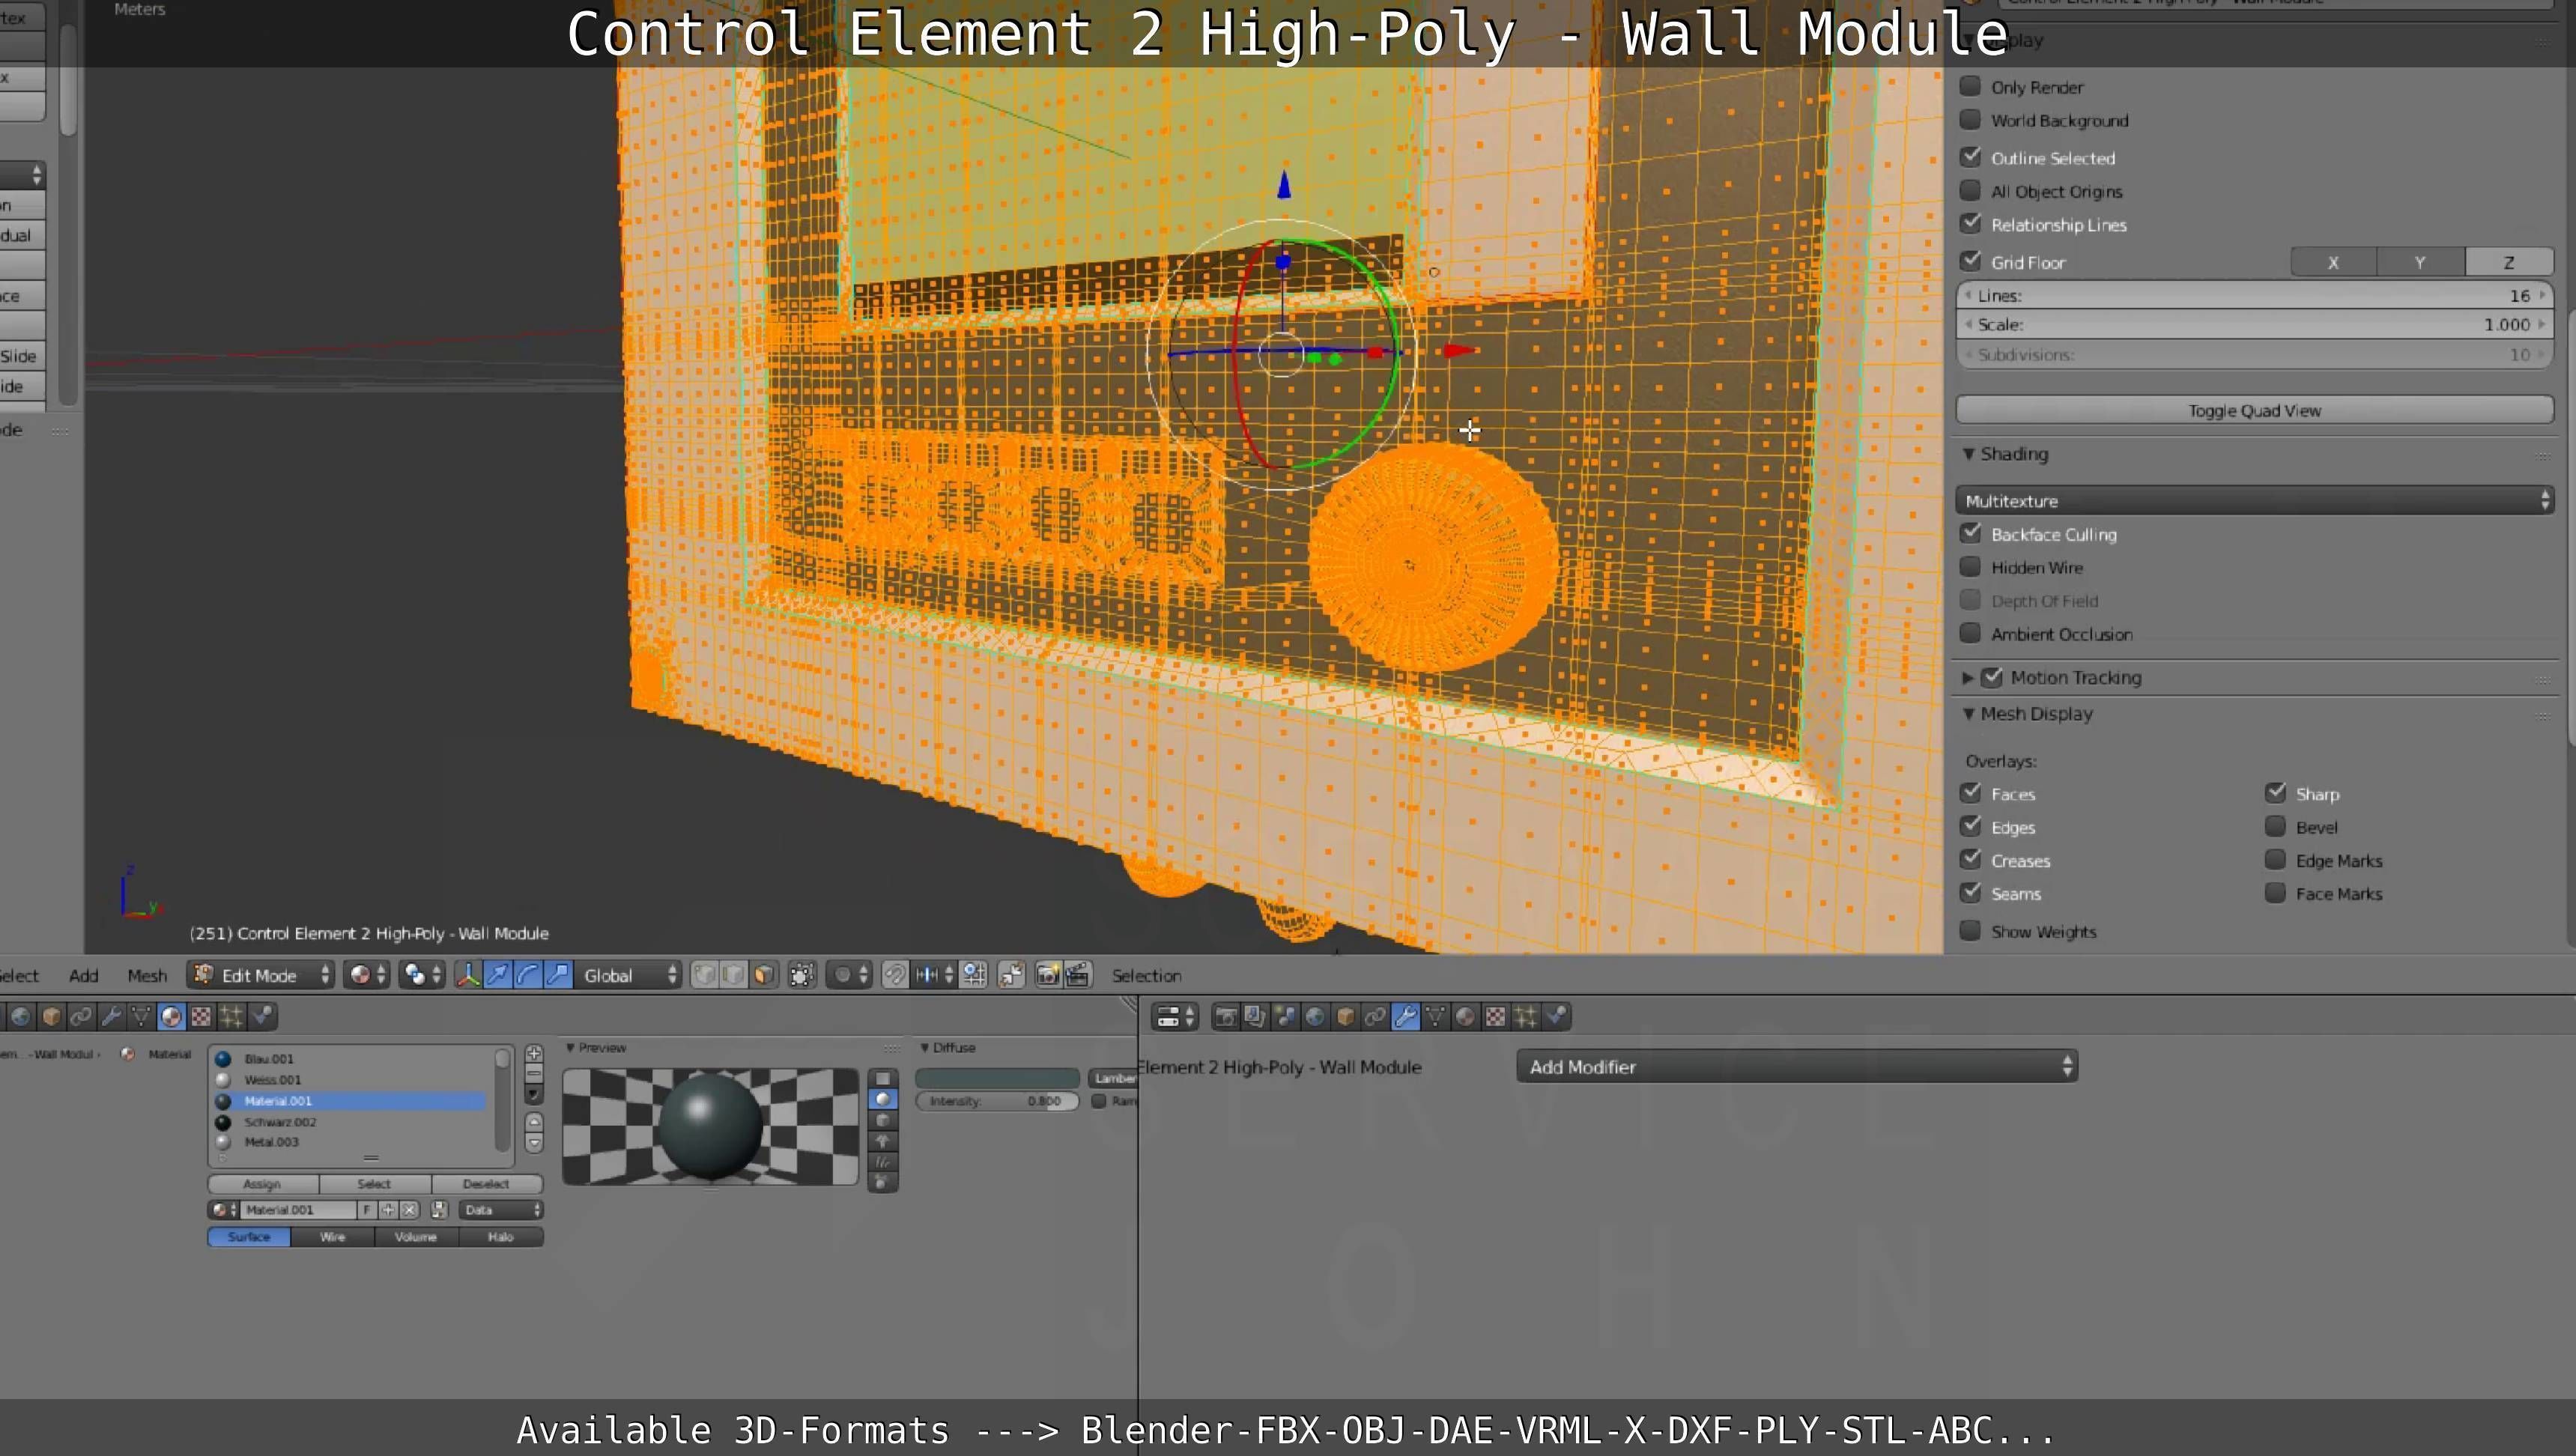Viewport: 2576px width, 1456px height.
Task: Enable the Bevel overlay checkbox
Action: point(2275,827)
